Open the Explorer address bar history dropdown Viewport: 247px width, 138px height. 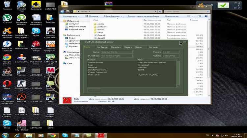156,11
